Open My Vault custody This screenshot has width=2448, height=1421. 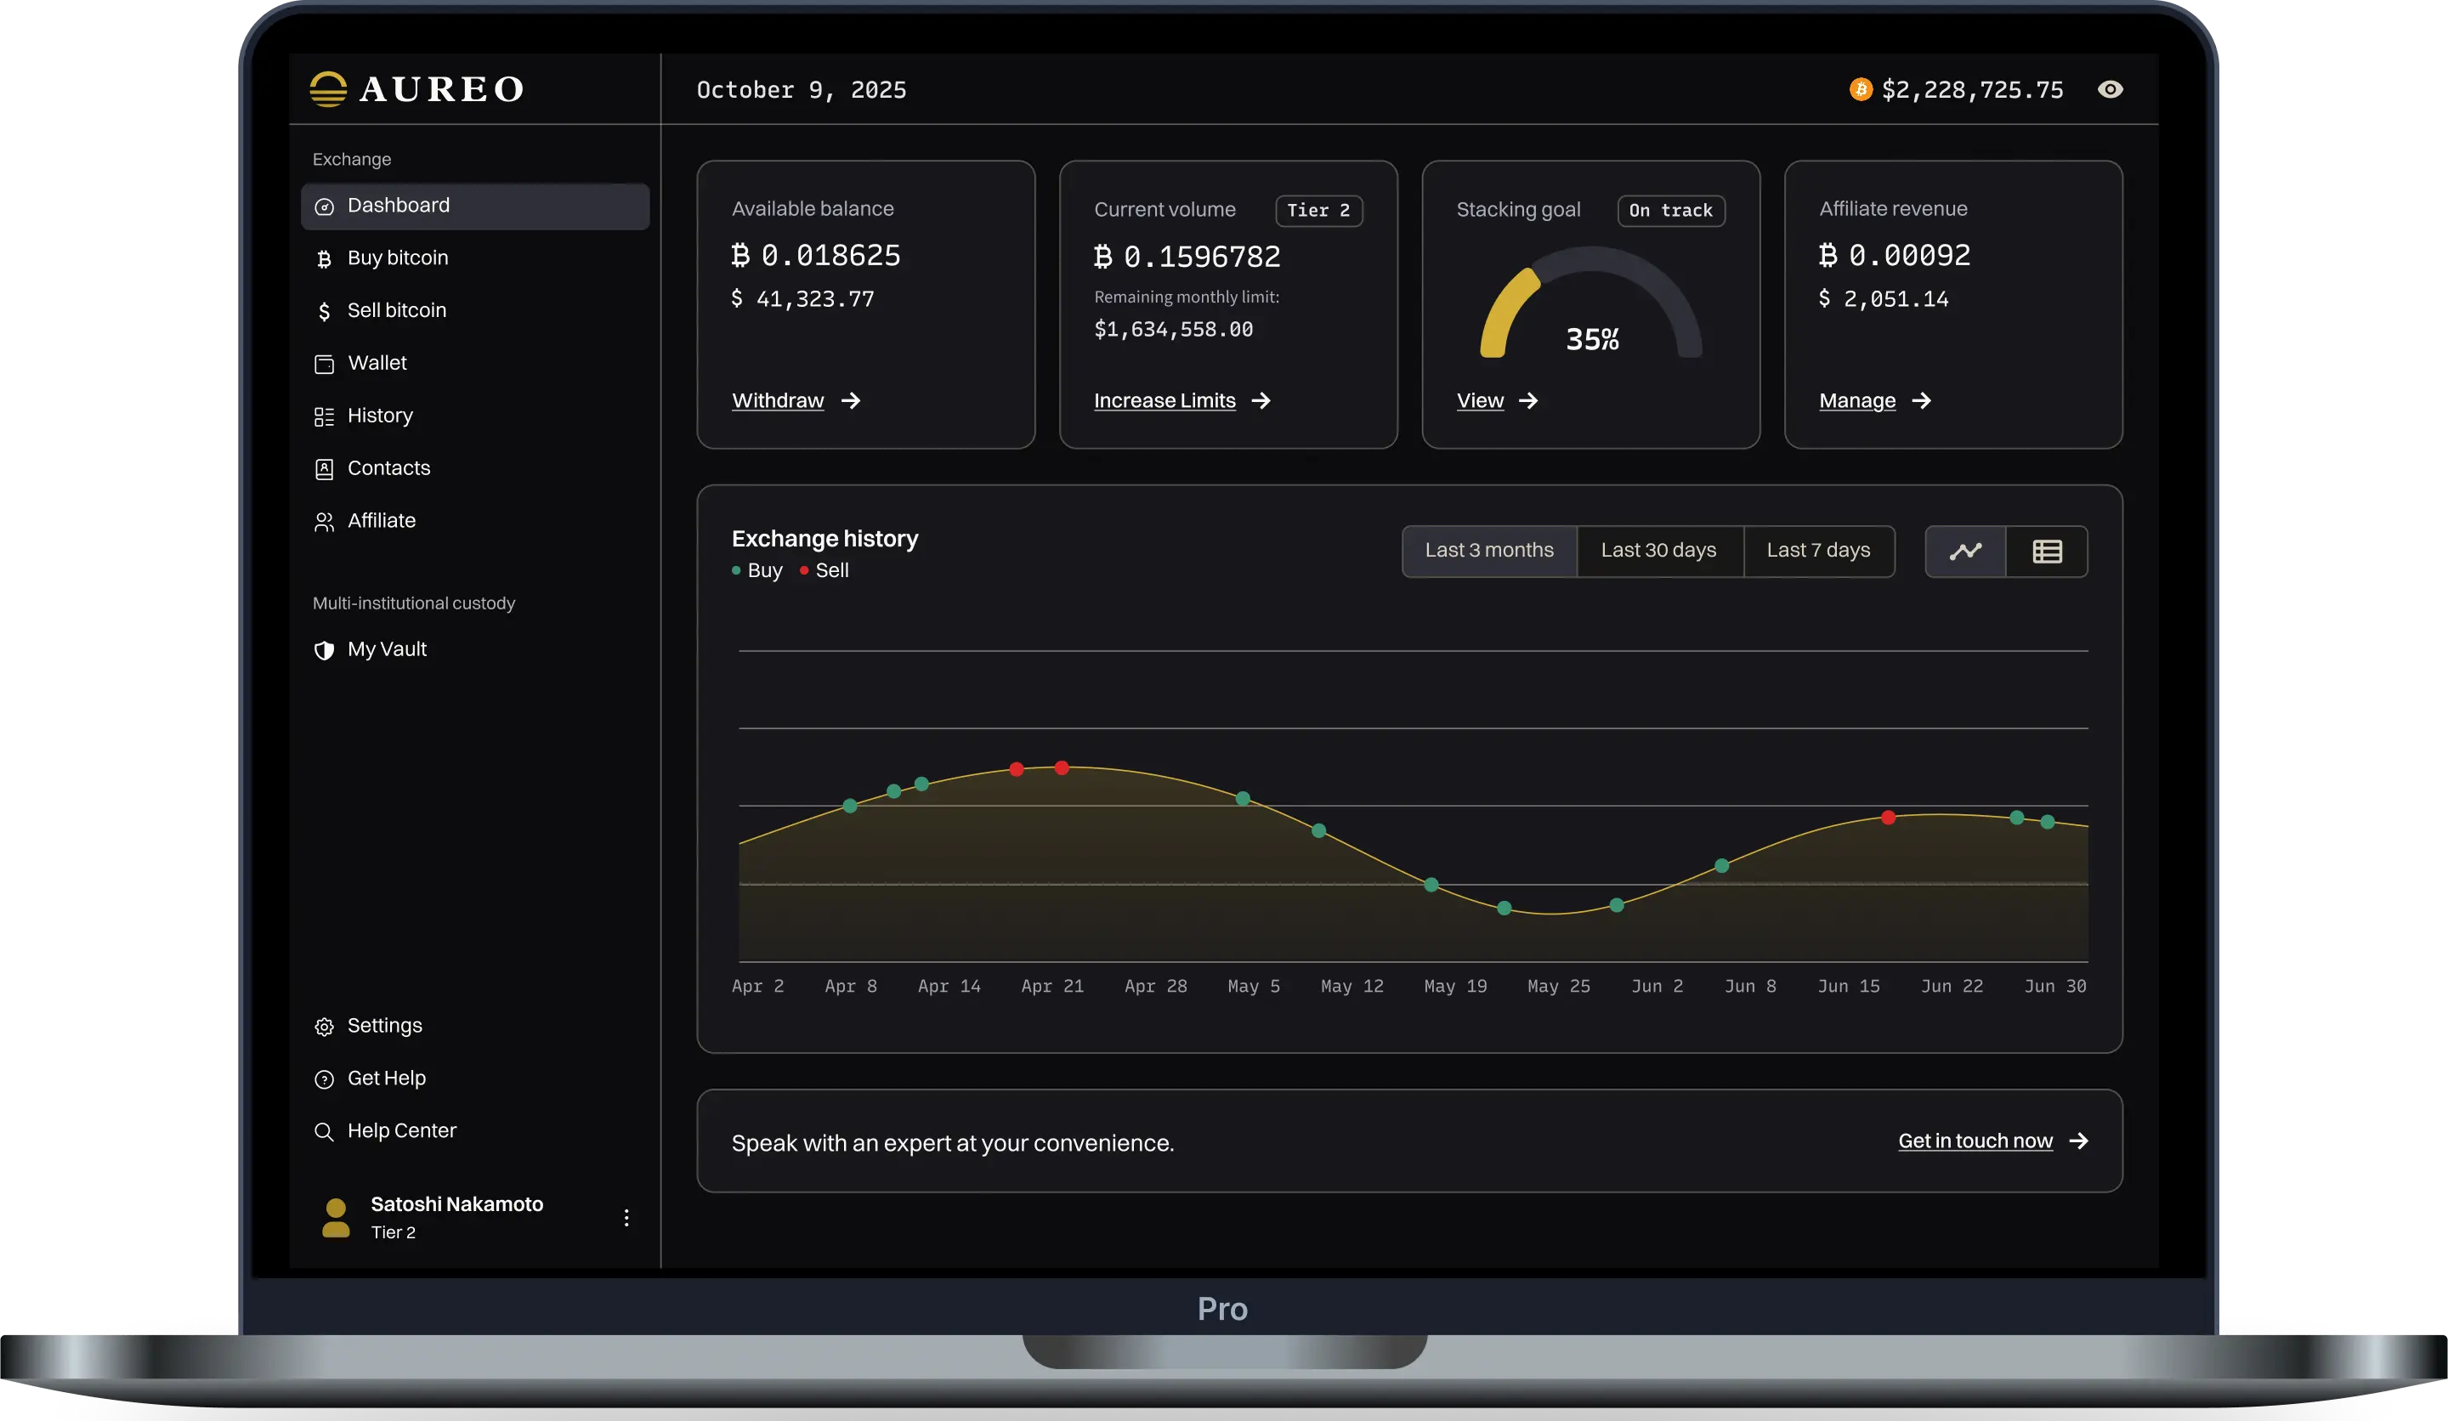[x=387, y=650]
